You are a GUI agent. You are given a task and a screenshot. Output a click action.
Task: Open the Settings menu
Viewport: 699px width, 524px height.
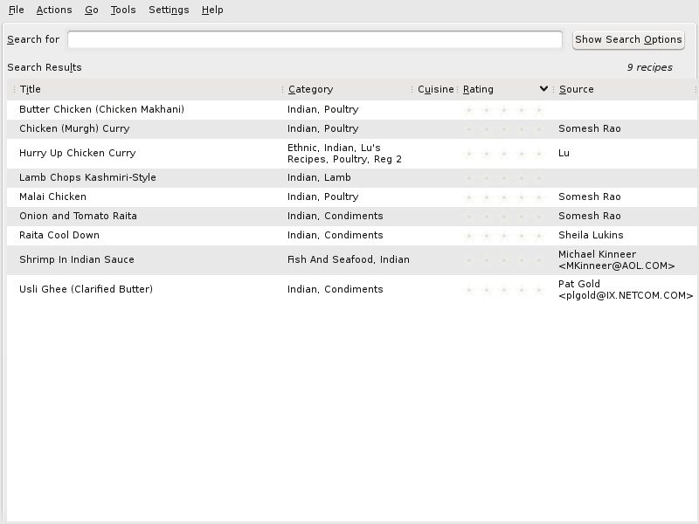(x=169, y=10)
